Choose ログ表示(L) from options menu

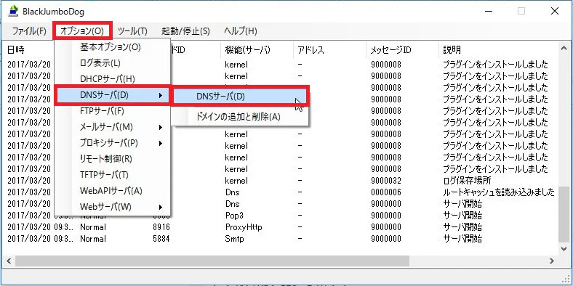coord(112,62)
